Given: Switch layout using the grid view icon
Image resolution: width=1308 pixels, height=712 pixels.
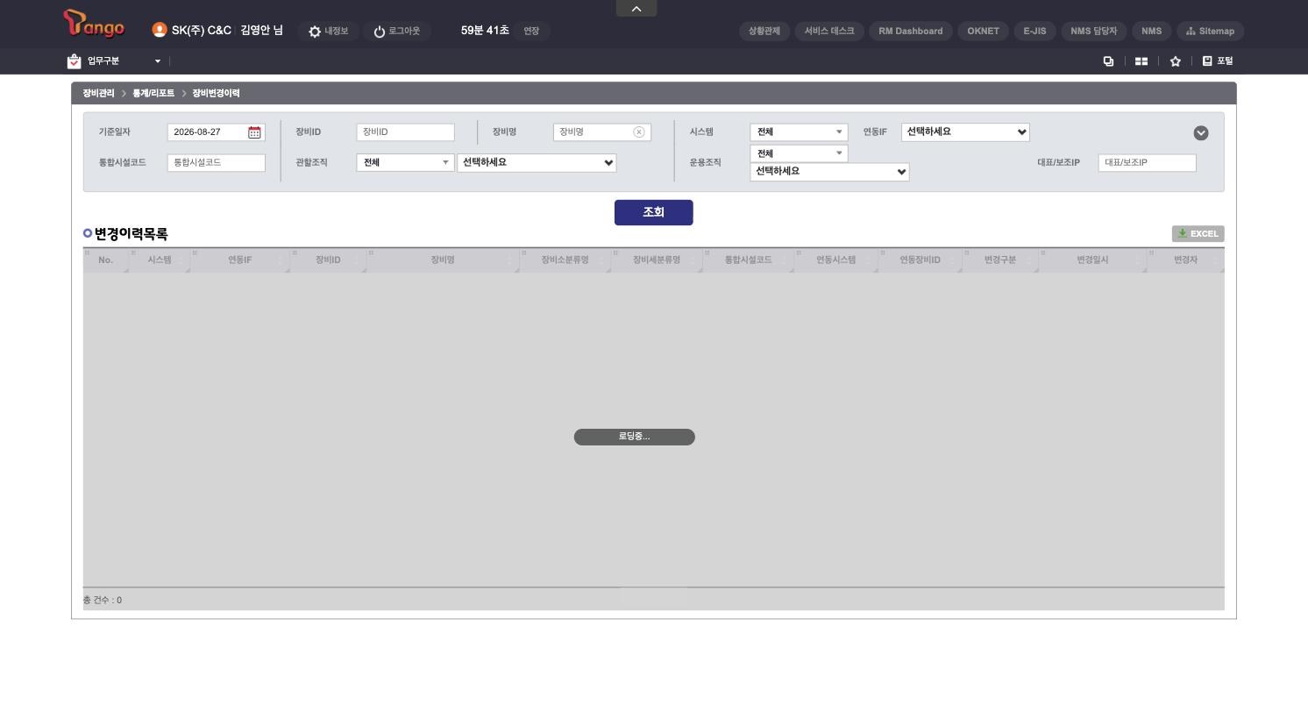Looking at the screenshot, I should 1141,61.
